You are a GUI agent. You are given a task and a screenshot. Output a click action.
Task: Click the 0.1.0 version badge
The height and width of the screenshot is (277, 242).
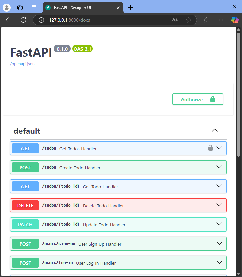62,49
